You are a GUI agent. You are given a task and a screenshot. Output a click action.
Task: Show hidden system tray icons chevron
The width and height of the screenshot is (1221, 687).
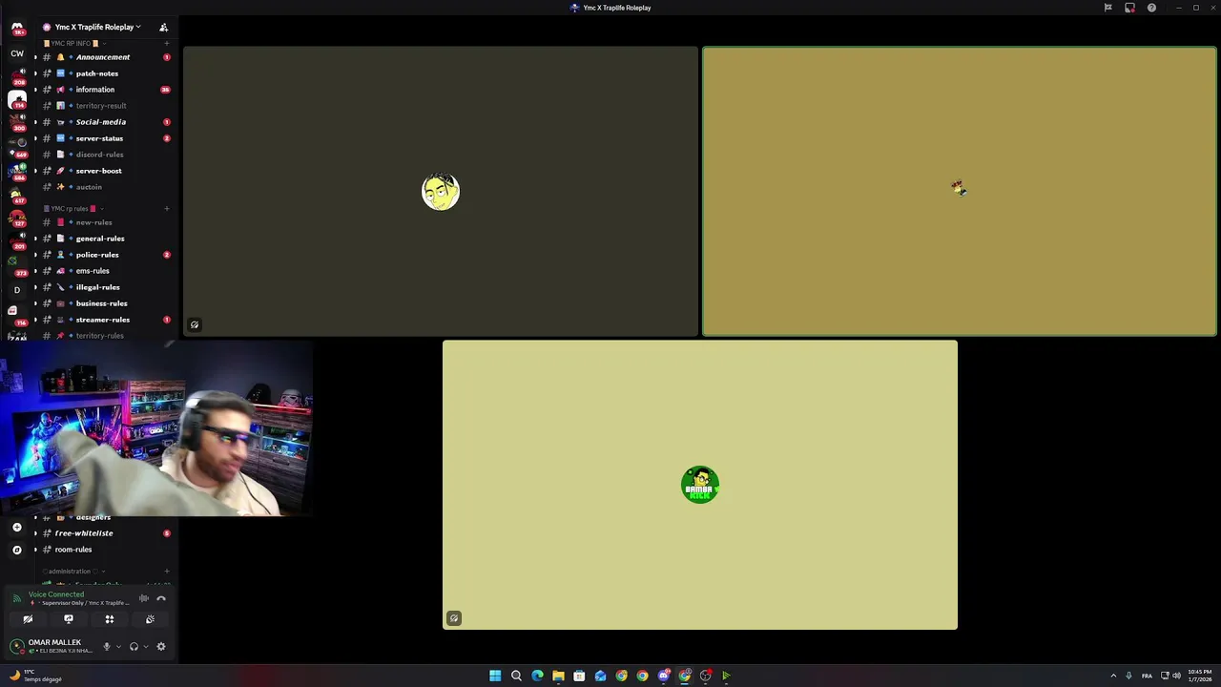click(x=1113, y=676)
